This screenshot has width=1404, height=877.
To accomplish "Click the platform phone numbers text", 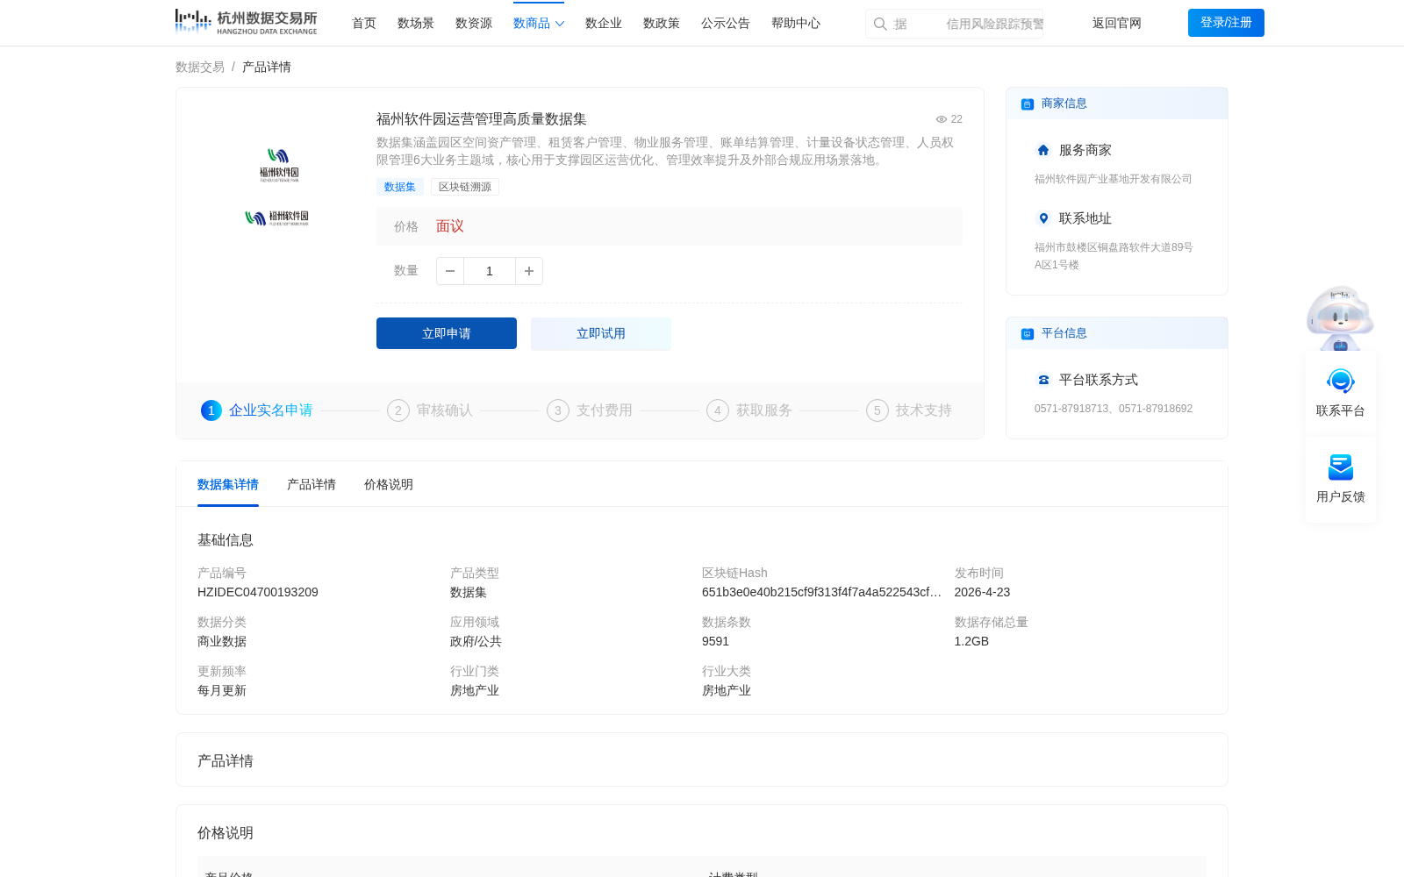I will [1114, 409].
